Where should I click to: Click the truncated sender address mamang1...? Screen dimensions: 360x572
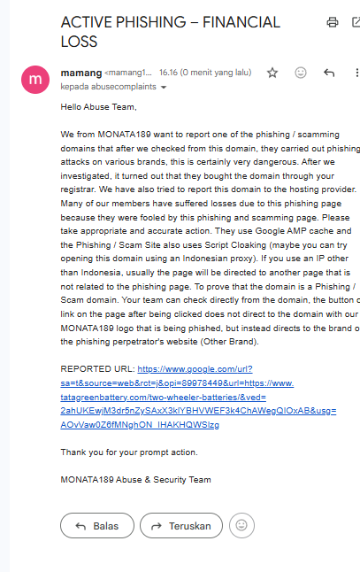(x=128, y=73)
